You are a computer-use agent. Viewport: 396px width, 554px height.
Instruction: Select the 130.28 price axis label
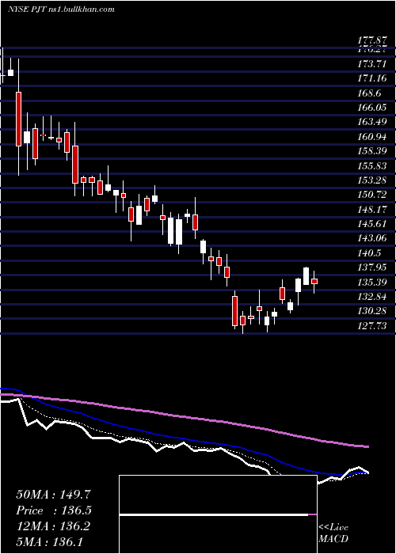(x=371, y=311)
